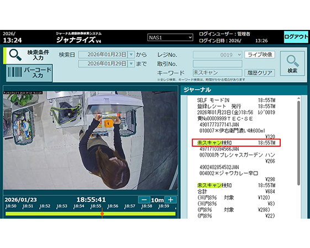310x248 pixels.
Task: Click the 取引No. input field
Action: coord(218,64)
